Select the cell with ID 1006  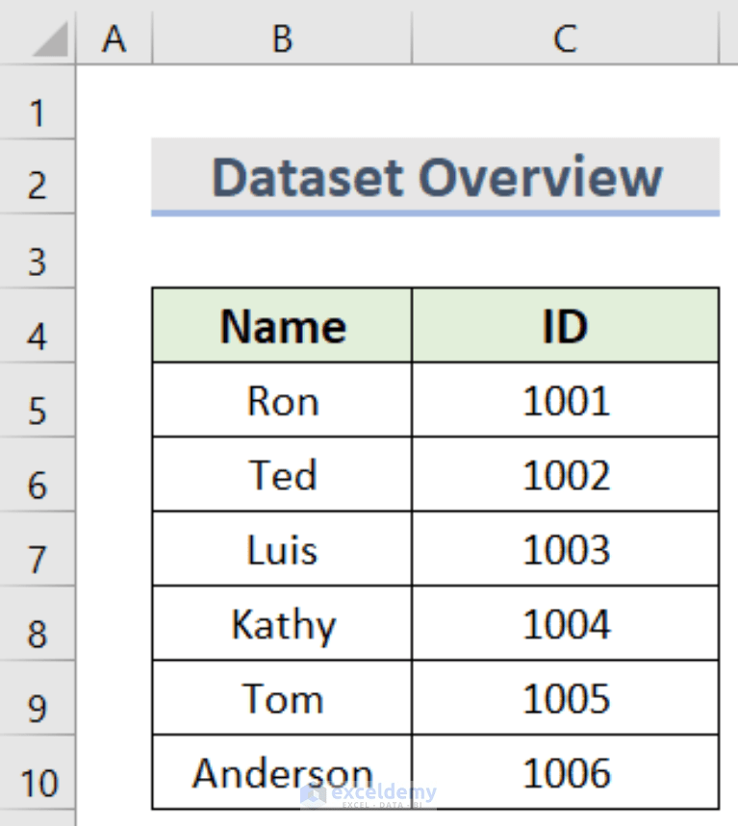pyautogui.click(x=566, y=773)
